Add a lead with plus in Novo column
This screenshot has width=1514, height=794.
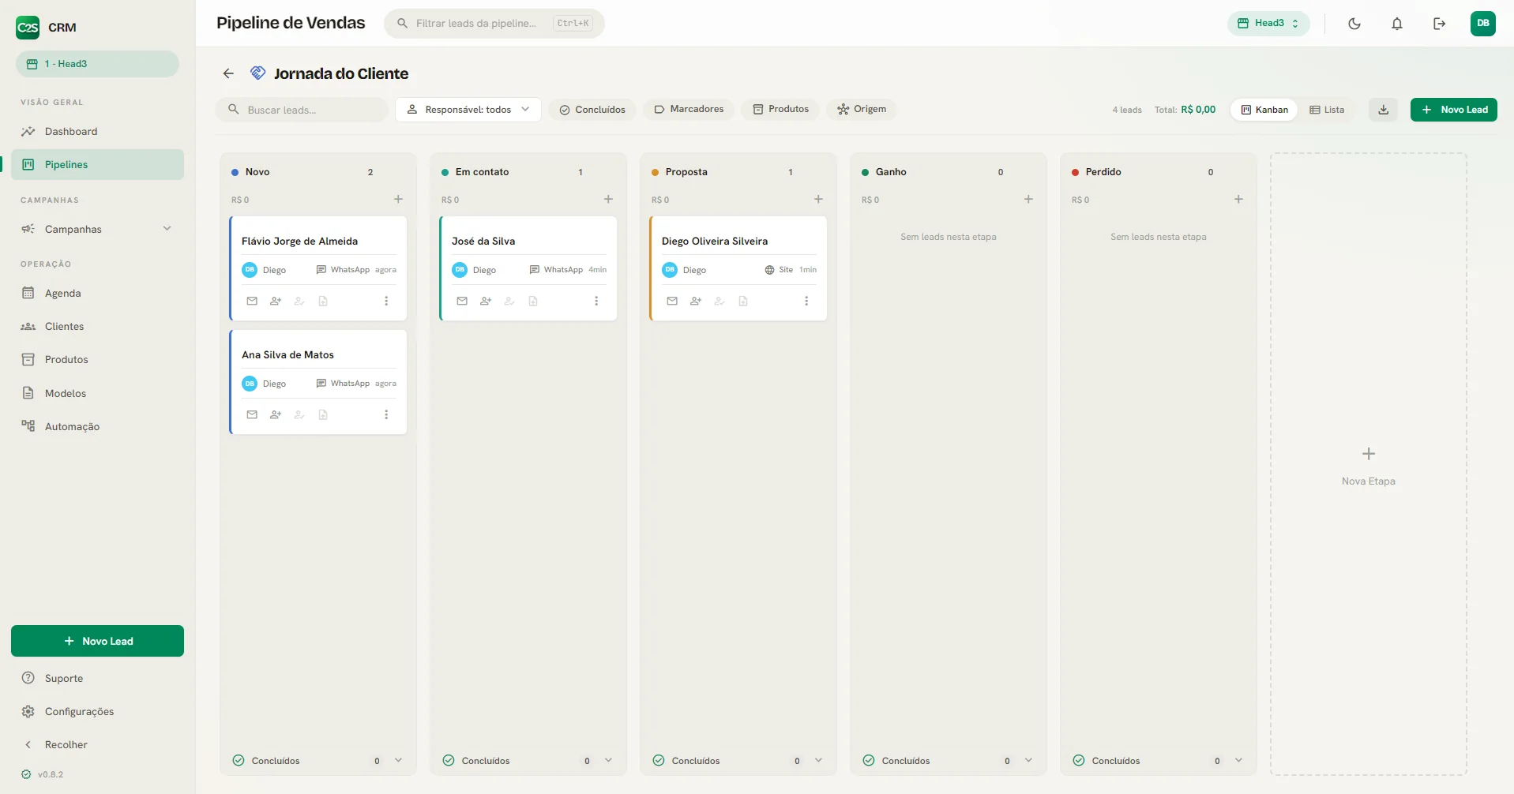398,200
